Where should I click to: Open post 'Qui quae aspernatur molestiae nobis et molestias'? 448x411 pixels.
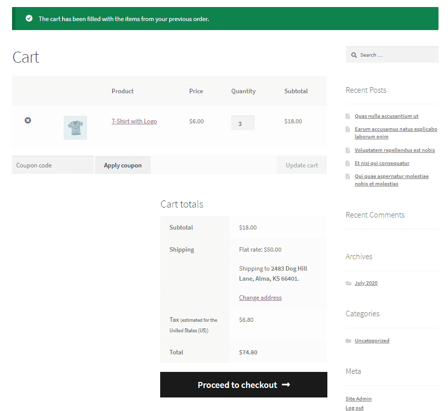point(391,180)
